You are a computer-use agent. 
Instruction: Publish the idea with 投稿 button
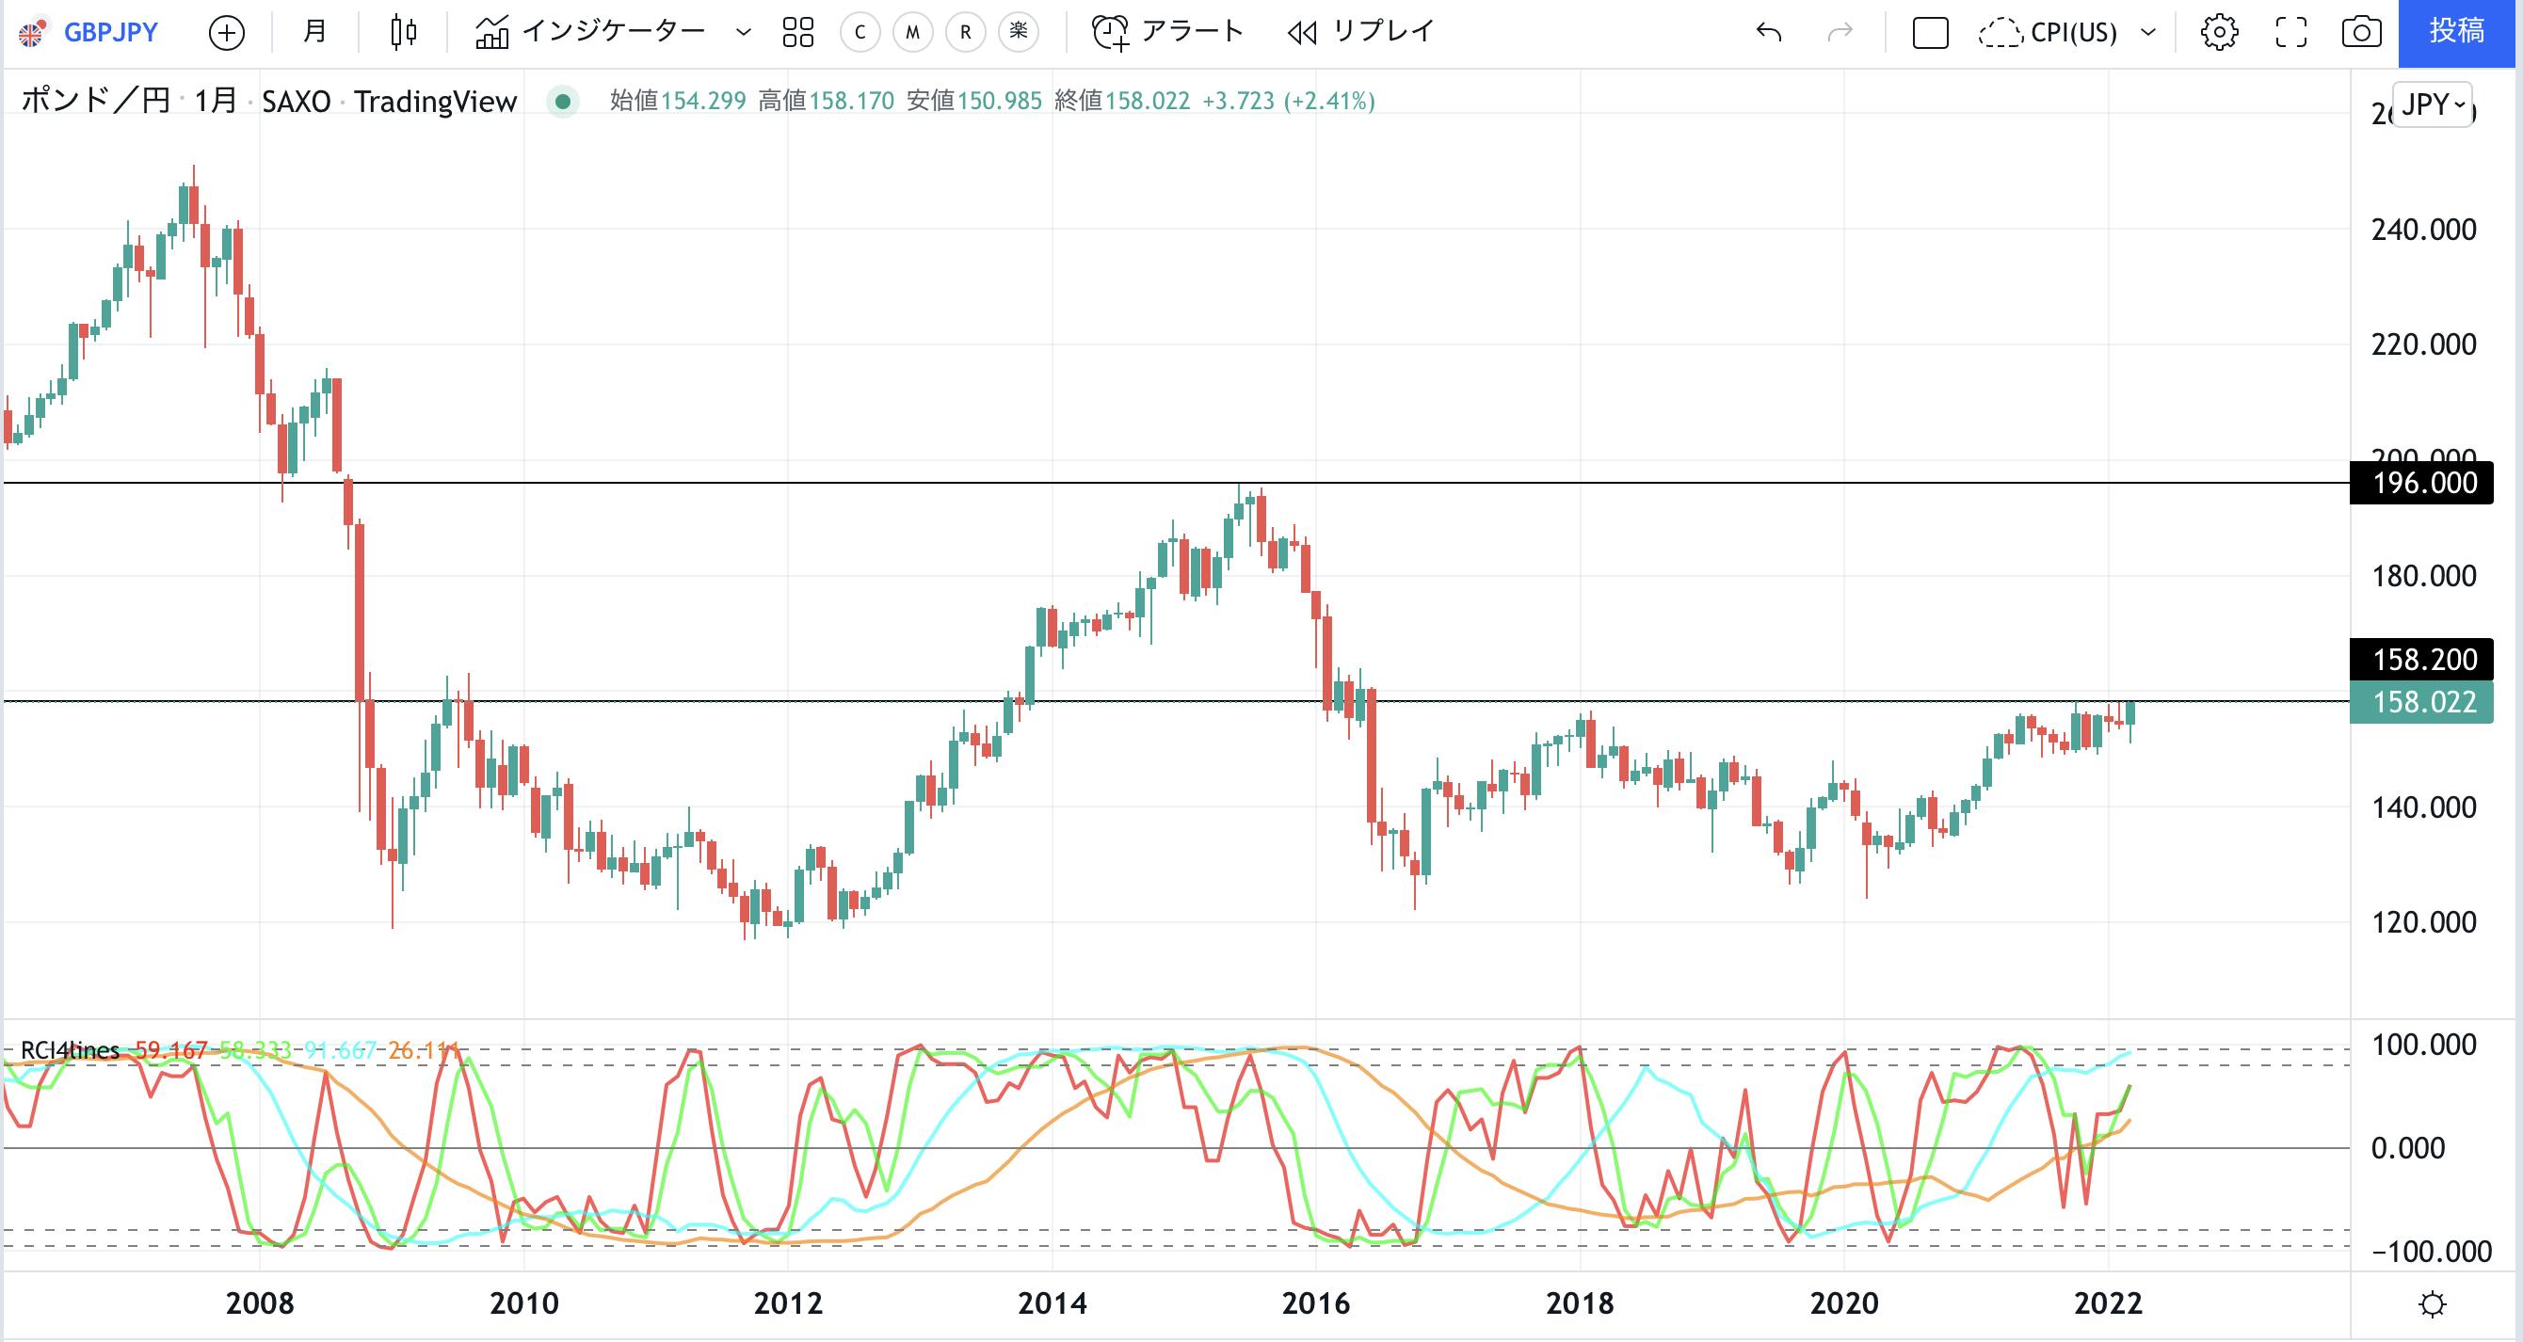(x=2456, y=32)
